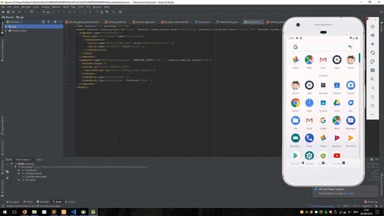The image size is (384, 216).
Task: Rotate the emulator right
Action: [x=373, y=62]
